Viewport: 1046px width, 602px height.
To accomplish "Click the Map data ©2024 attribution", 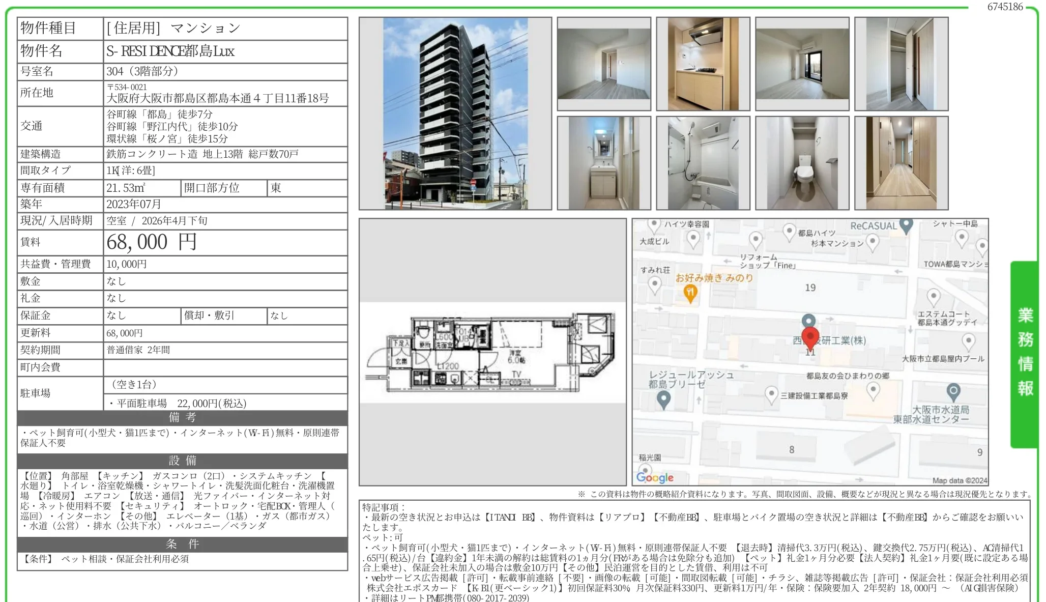I will 959,480.
